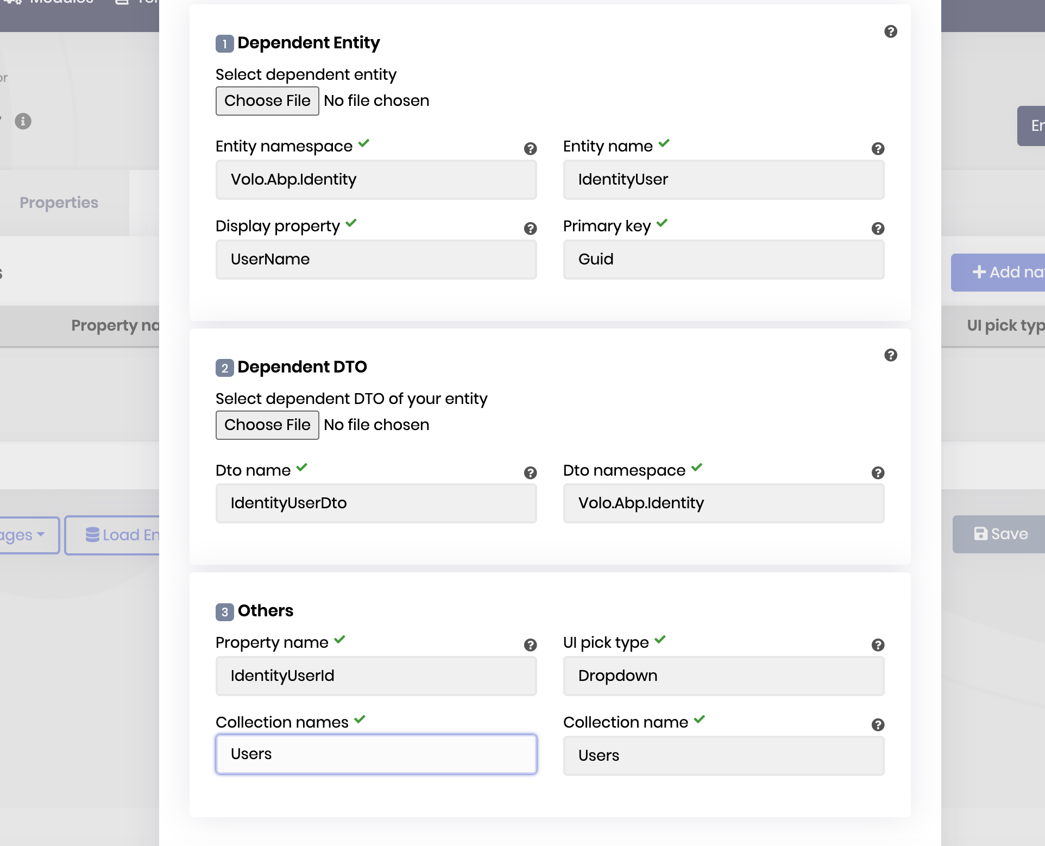Click the info icon in left background panel
This screenshot has height=846, width=1045.
pyautogui.click(x=23, y=121)
